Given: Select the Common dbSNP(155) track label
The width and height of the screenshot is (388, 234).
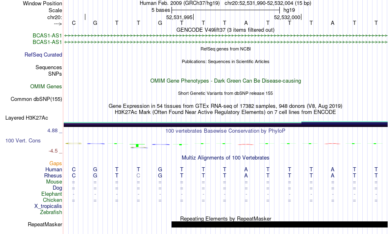Looking at the screenshot, I should point(36,99).
